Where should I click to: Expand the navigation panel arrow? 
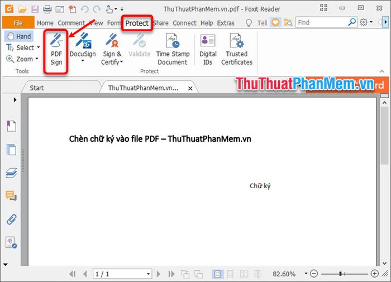(x=15, y=100)
